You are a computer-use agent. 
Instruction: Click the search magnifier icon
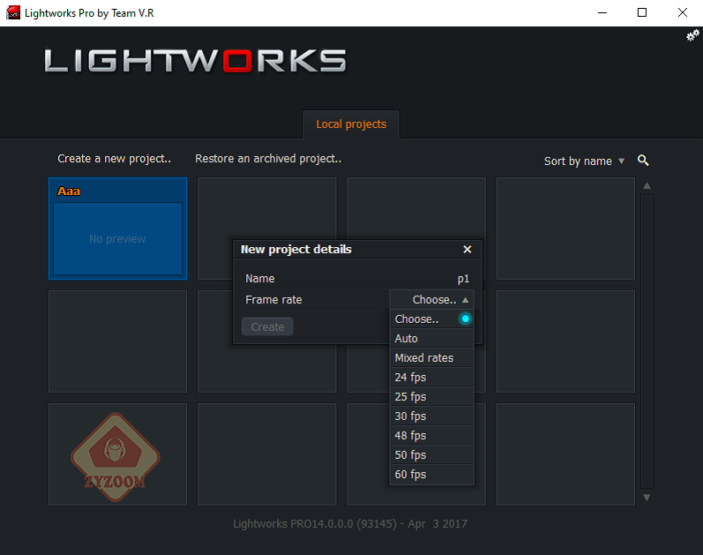[643, 161]
